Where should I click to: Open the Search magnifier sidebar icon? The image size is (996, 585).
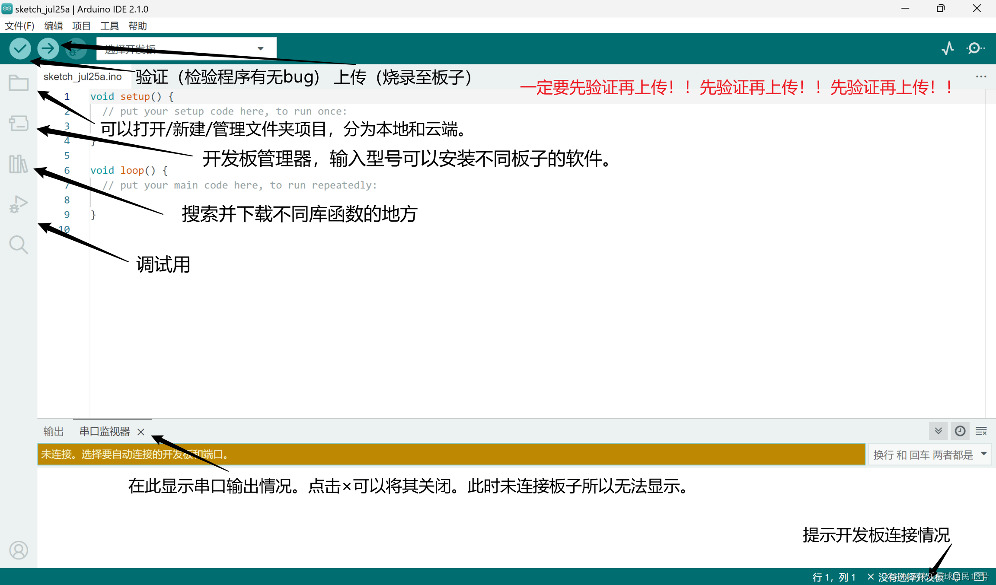pyautogui.click(x=19, y=245)
